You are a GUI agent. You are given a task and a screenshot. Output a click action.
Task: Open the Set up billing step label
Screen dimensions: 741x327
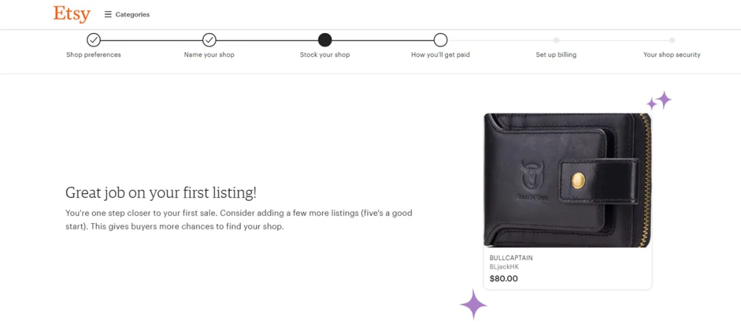pyautogui.click(x=556, y=55)
